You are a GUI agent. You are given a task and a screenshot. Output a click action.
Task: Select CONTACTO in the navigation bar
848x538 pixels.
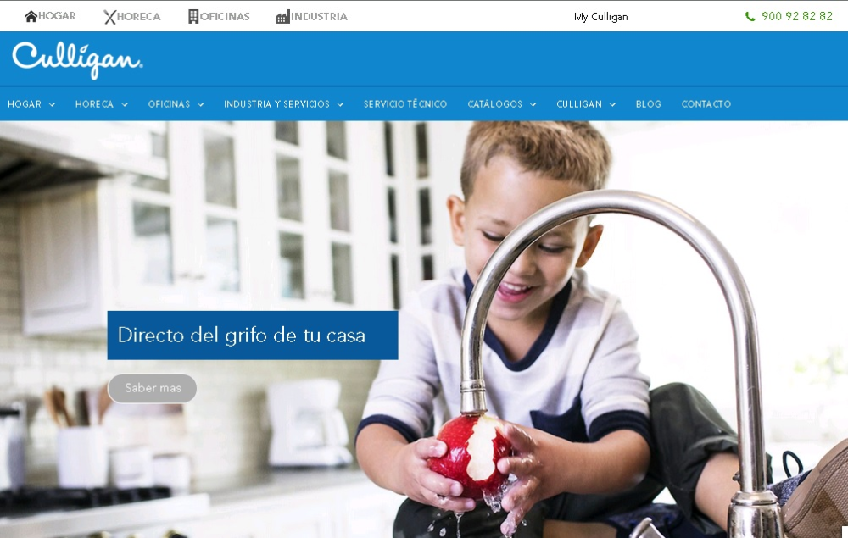coord(706,103)
